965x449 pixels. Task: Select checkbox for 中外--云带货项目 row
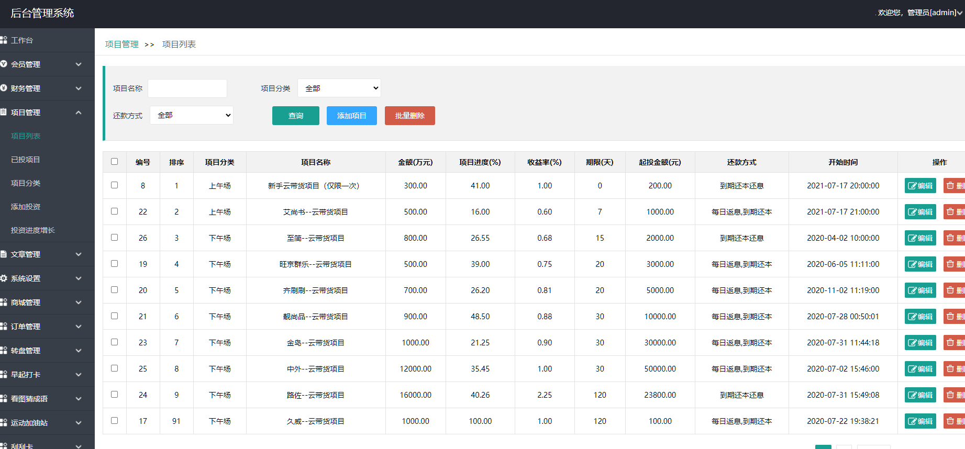tap(115, 368)
